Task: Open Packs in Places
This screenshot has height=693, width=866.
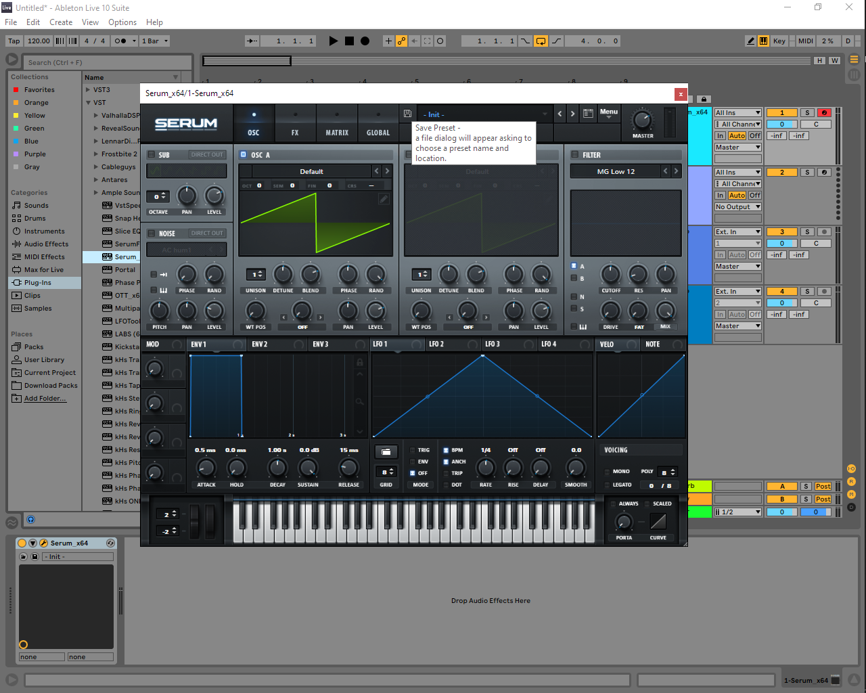Action: tap(34, 346)
